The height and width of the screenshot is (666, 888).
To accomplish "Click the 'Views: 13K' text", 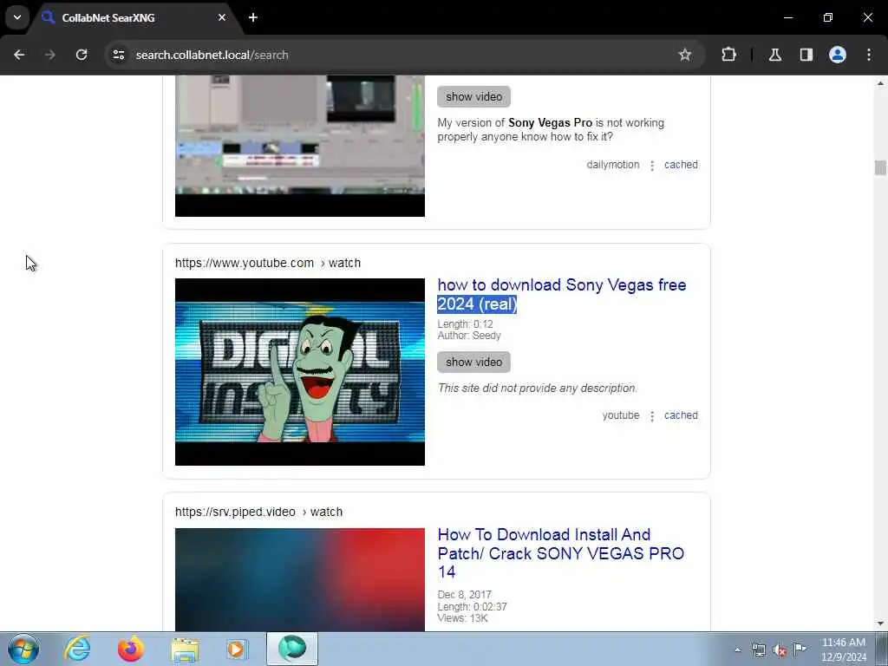I will click(462, 617).
